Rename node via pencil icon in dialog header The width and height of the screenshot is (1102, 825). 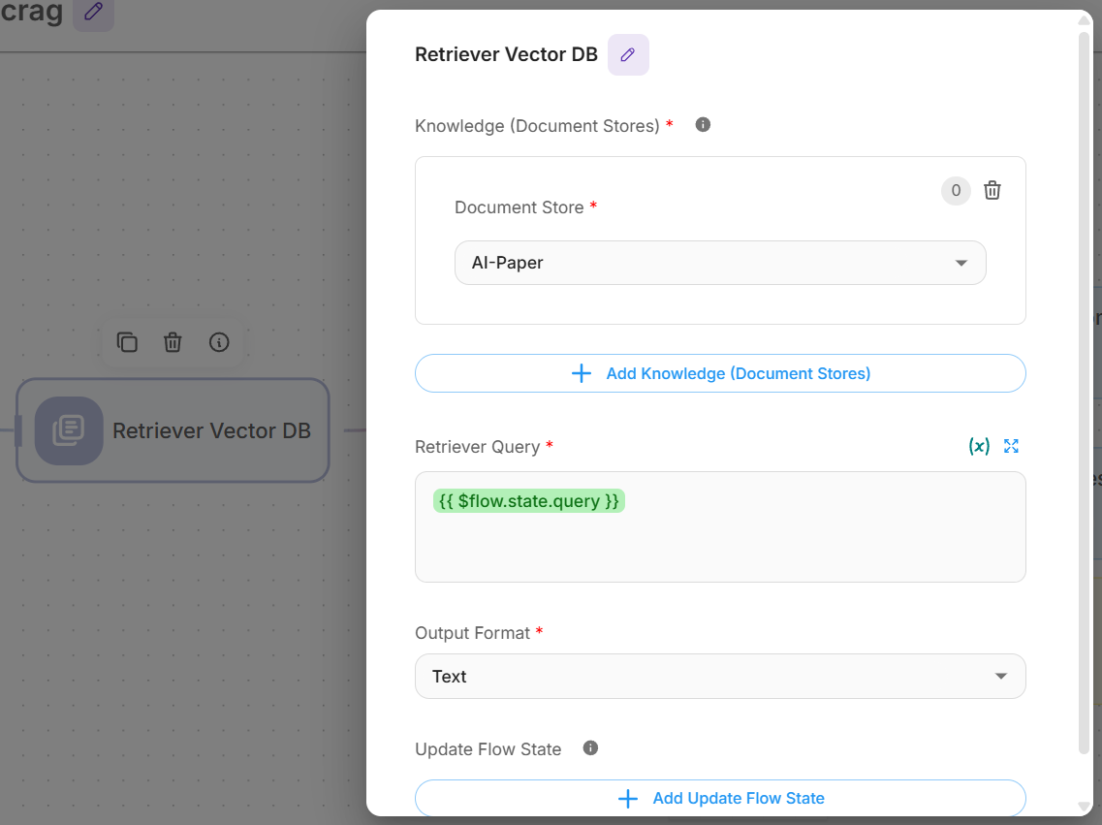(x=628, y=55)
